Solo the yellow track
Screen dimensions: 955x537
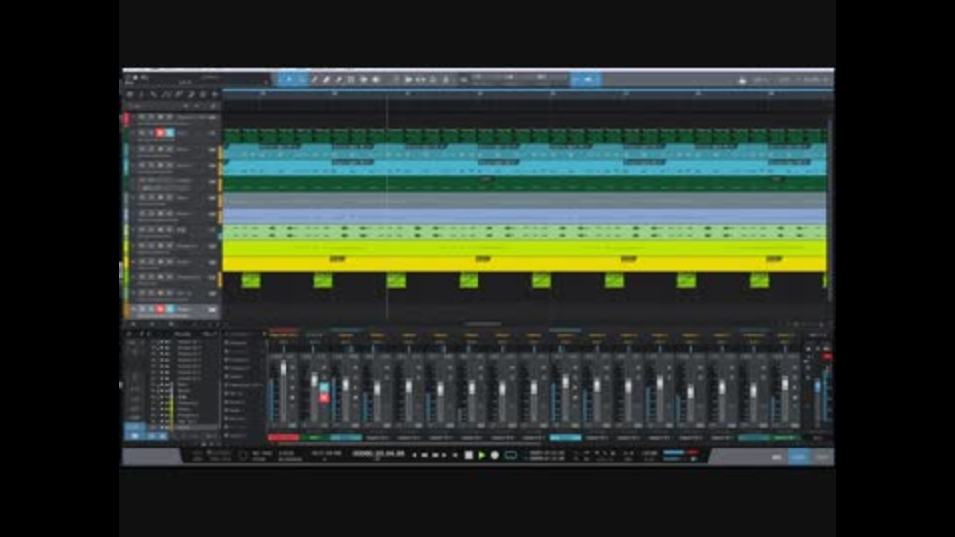click(x=151, y=261)
